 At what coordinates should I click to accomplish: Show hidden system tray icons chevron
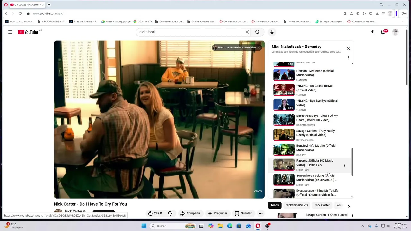(363, 226)
